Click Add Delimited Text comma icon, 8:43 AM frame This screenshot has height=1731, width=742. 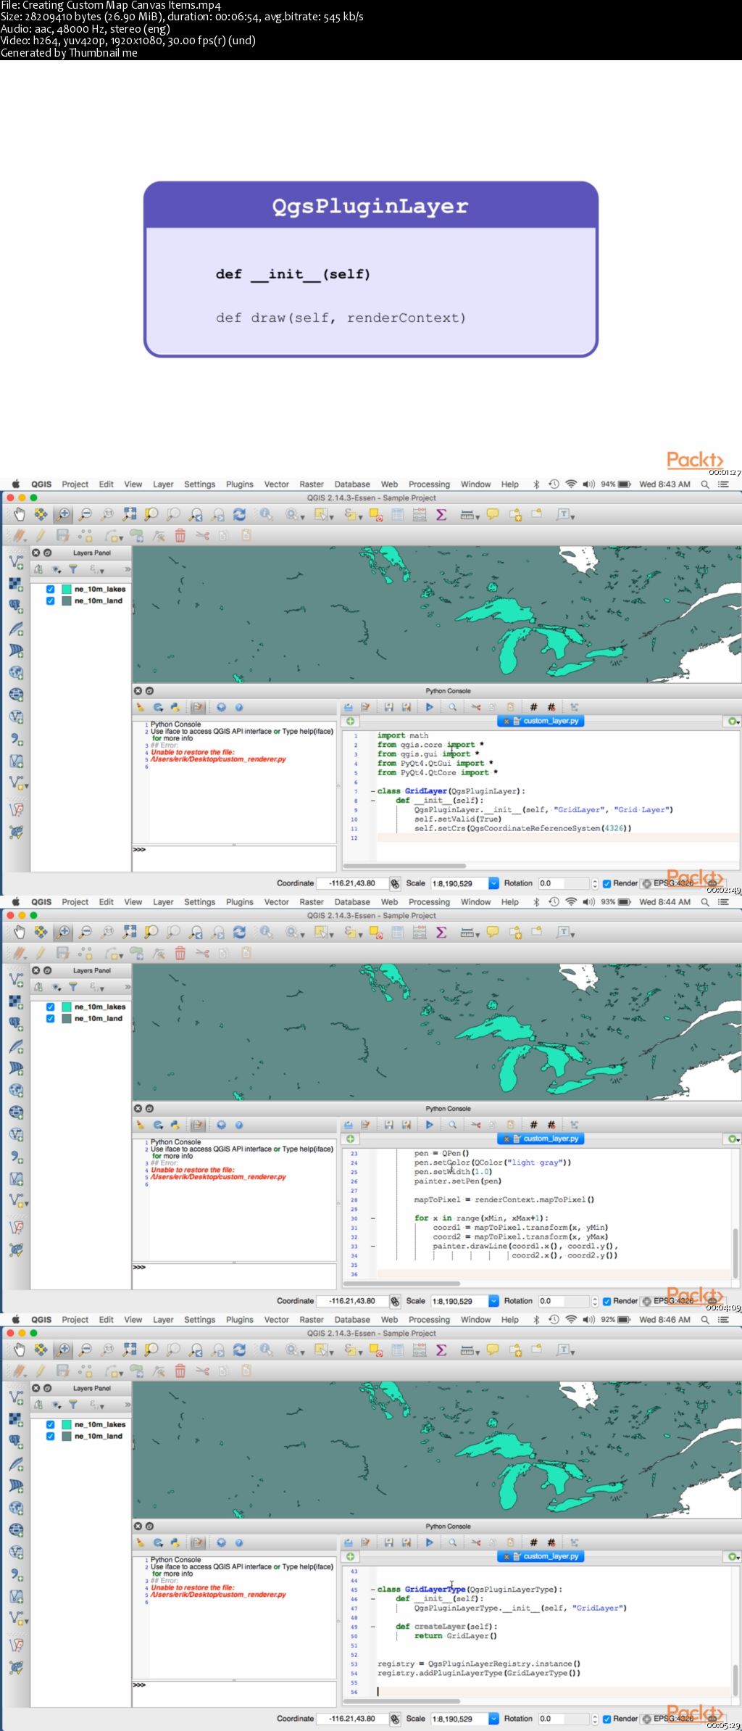16,739
